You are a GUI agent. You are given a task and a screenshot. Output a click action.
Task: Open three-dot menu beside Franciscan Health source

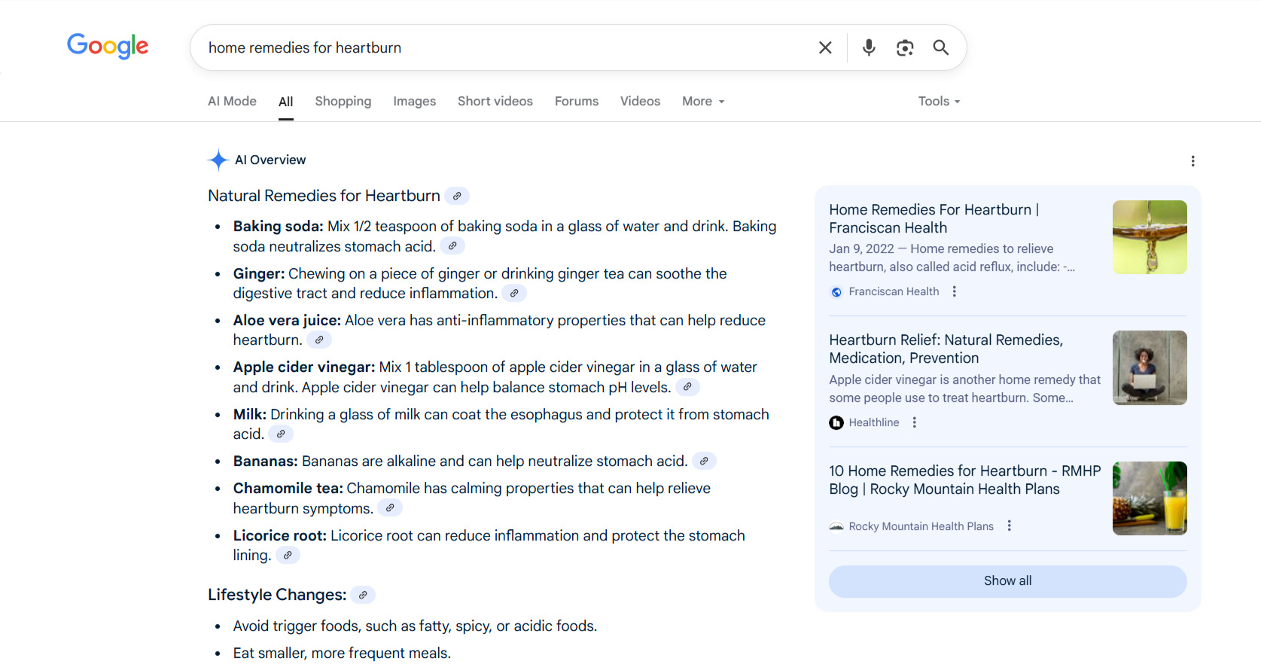click(x=955, y=291)
